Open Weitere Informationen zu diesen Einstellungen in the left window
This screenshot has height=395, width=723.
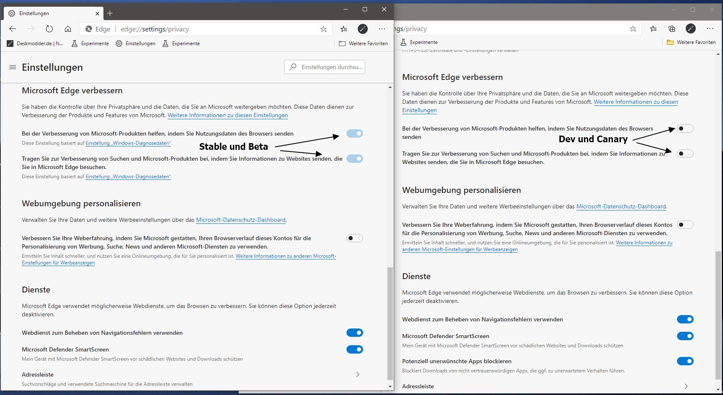[x=228, y=115]
